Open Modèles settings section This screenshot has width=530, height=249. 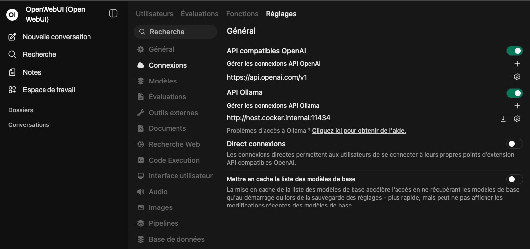162,81
